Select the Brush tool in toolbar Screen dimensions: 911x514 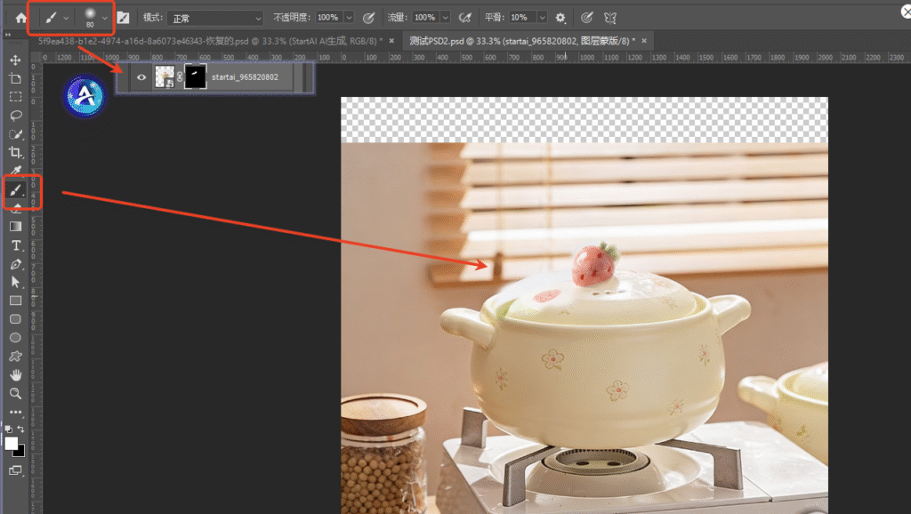click(15, 190)
